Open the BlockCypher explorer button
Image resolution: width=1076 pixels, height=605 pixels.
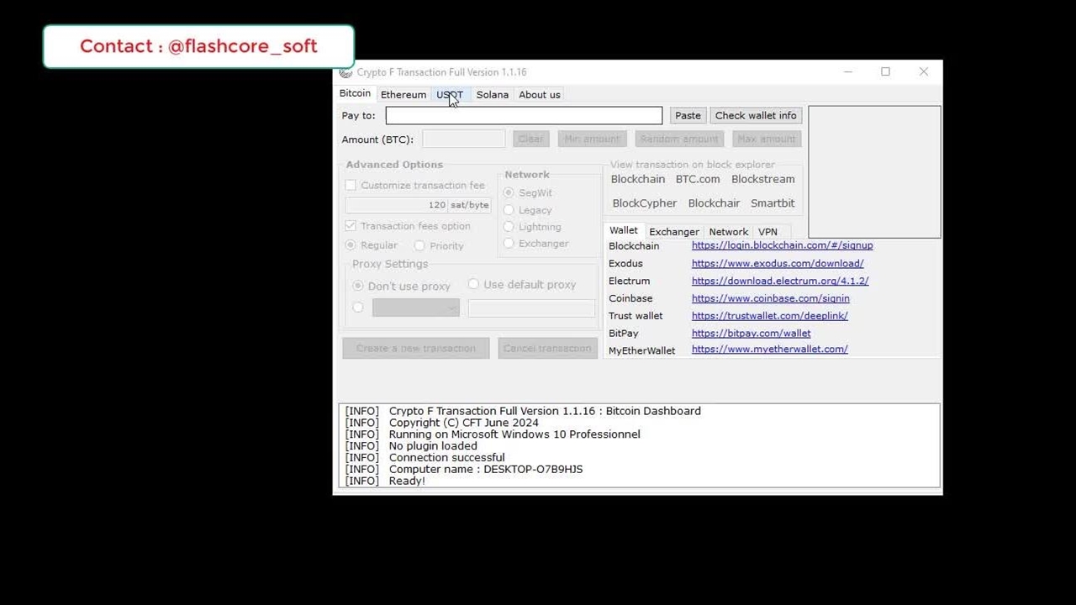(644, 203)
